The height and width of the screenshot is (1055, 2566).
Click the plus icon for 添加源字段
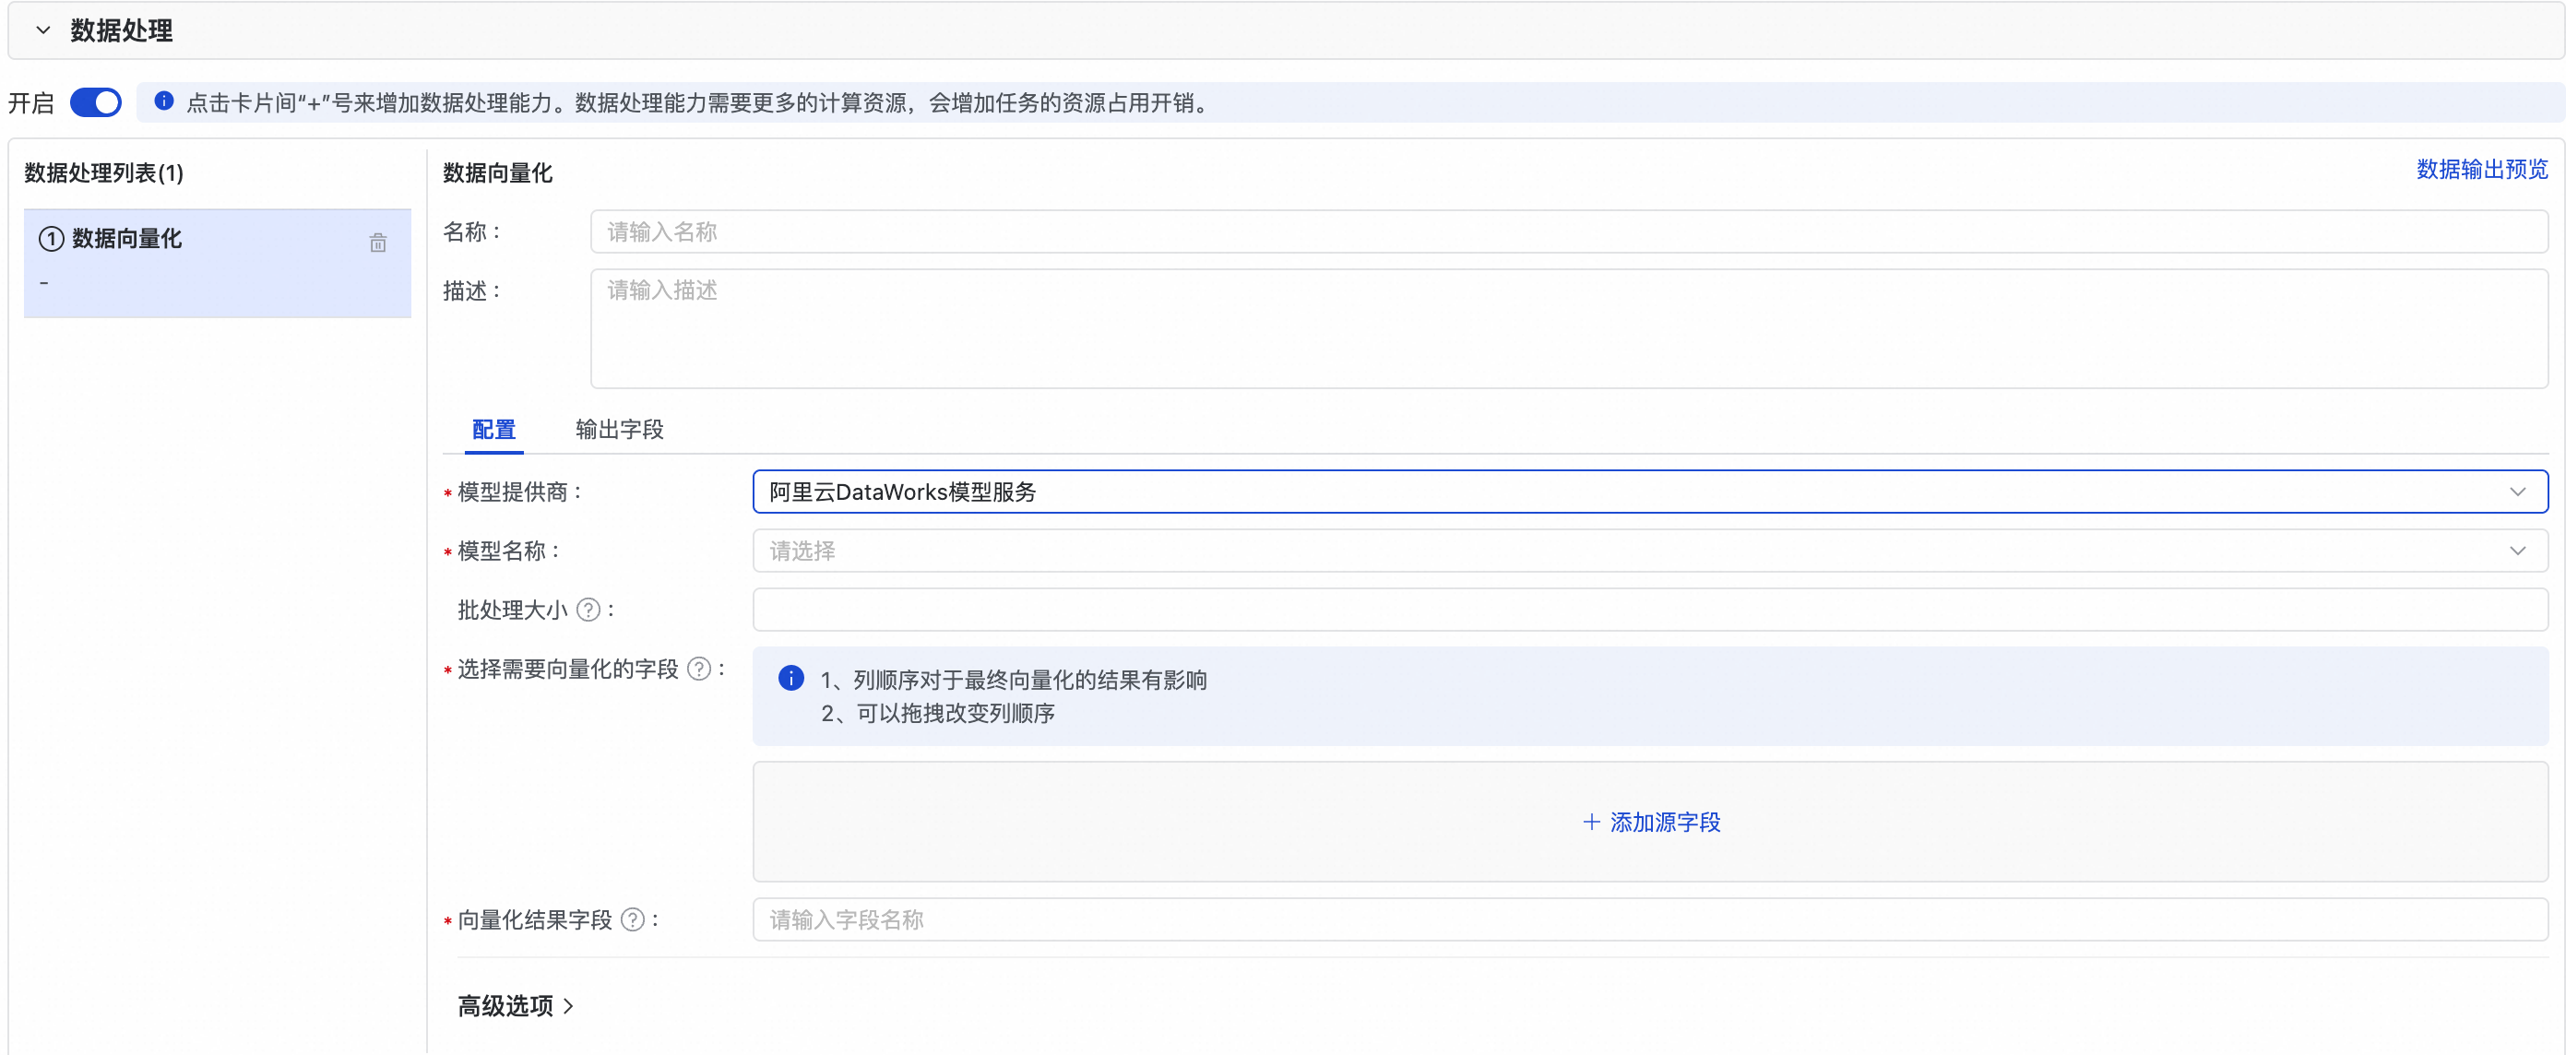pyautogui.click(x=1591, y=822)
